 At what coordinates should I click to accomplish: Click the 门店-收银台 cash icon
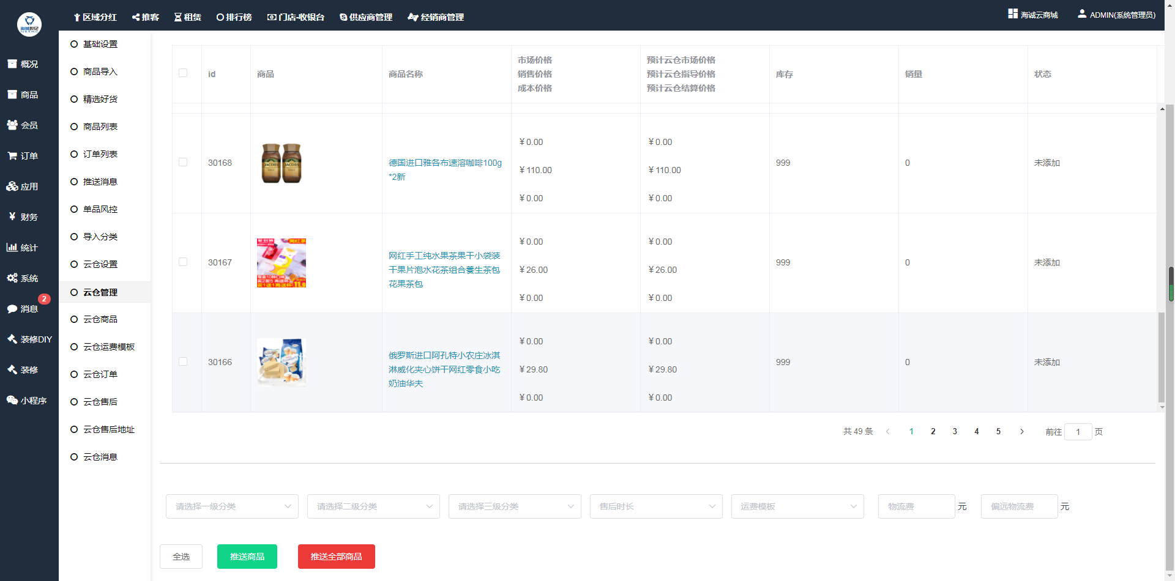pyautogui.click(x=272, y=17)
